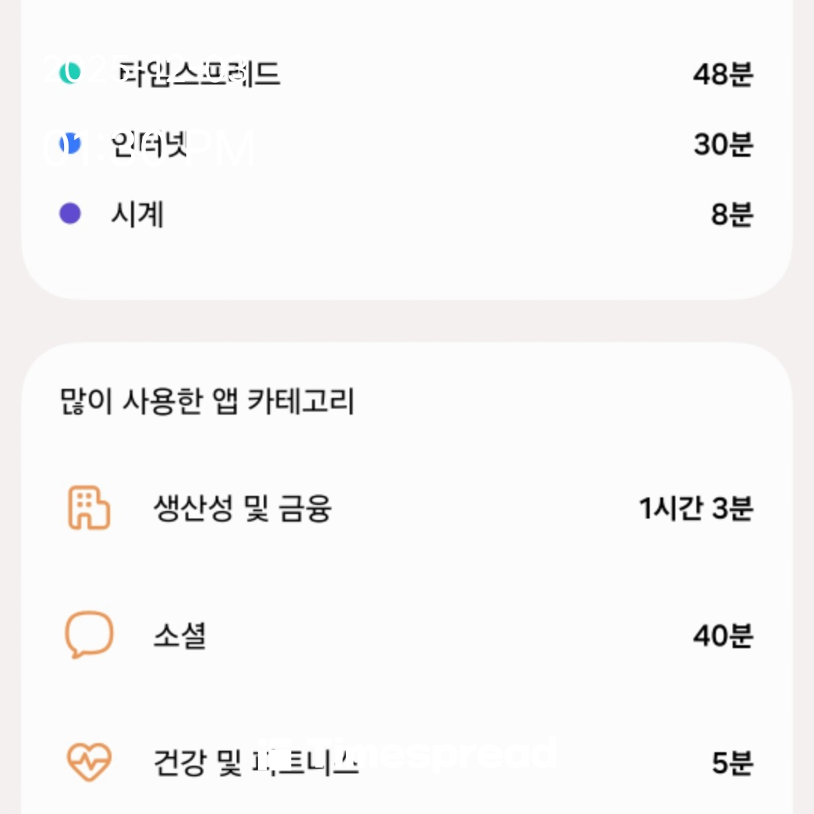This screenshot has width=814, height=814.
Task: Tap the speech bubble icon for 소셜
Action: (x=89, y=635)
